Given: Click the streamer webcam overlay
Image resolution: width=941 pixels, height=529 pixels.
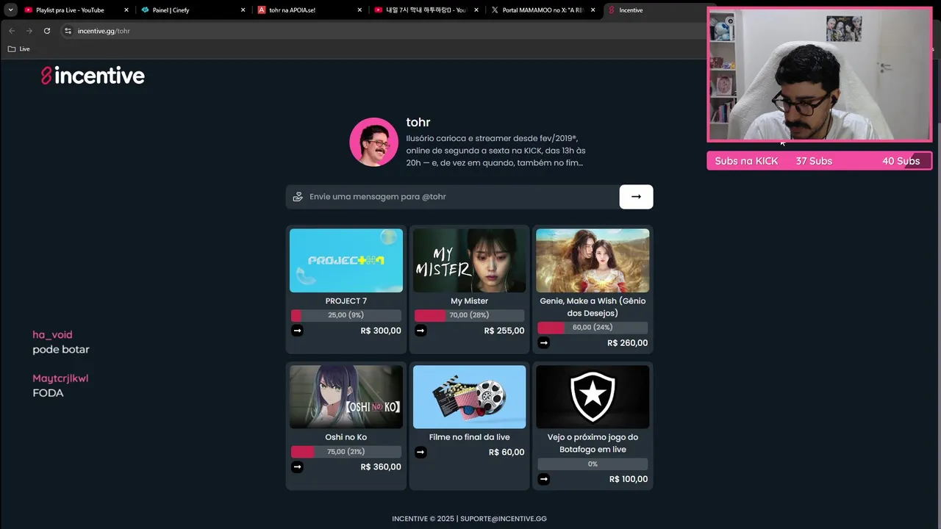Looking at the screenshot, I should point(819,75).
